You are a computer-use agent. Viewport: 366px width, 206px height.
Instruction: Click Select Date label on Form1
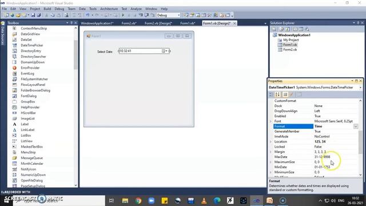point(105,51)
